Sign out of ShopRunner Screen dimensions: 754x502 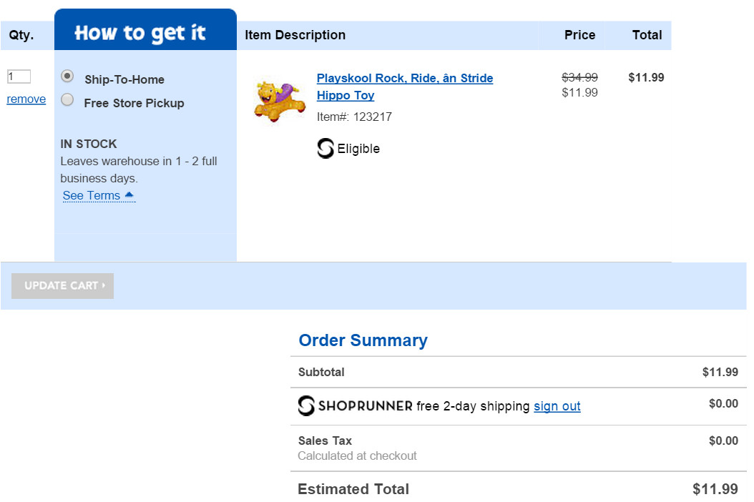click(557, 406)
